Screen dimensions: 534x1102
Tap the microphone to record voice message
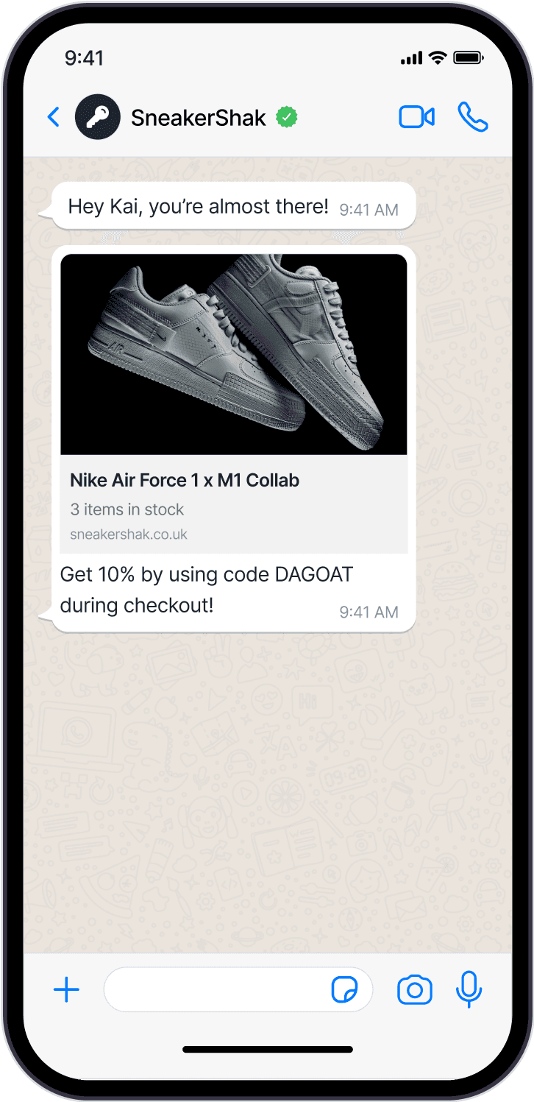tap(469, 989)
